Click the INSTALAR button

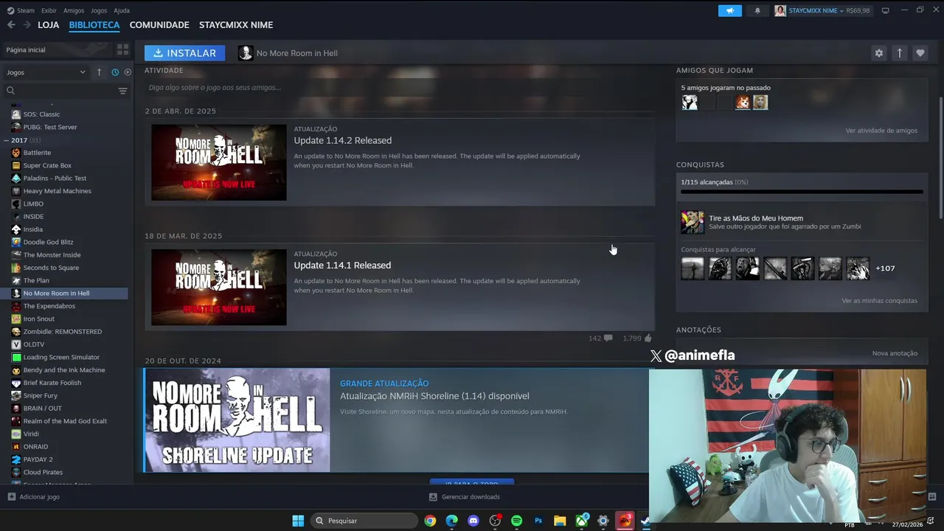pos(184,53)
